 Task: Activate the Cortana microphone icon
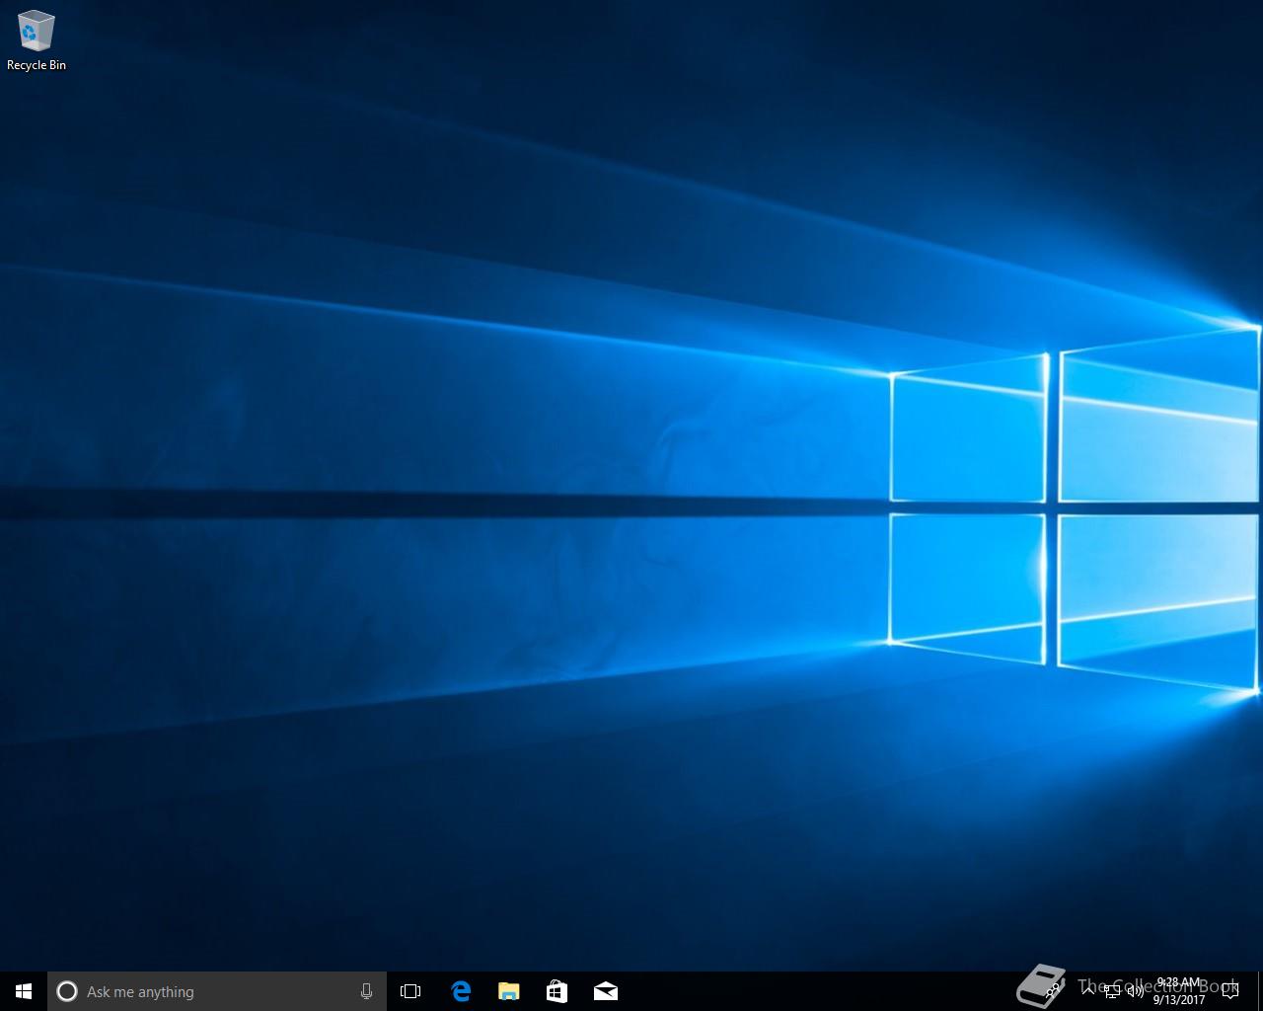click(x=366, y=991)
